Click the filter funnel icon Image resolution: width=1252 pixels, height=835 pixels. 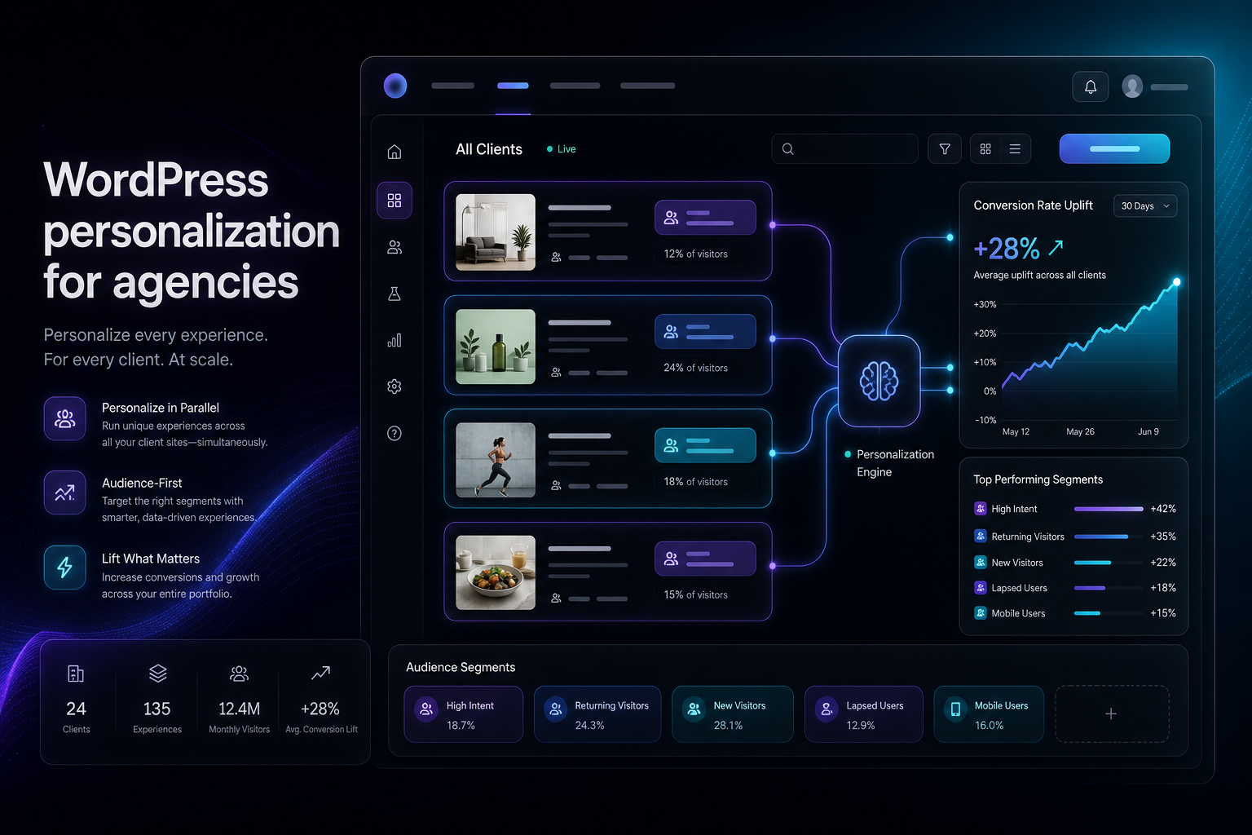click(945, 149)
